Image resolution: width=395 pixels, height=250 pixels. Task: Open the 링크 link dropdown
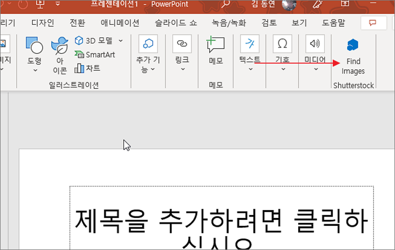click(x=182, y=54)
